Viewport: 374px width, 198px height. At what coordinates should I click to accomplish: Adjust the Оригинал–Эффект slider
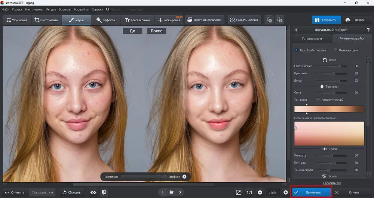pyautogui.click(x=144, y=177)
